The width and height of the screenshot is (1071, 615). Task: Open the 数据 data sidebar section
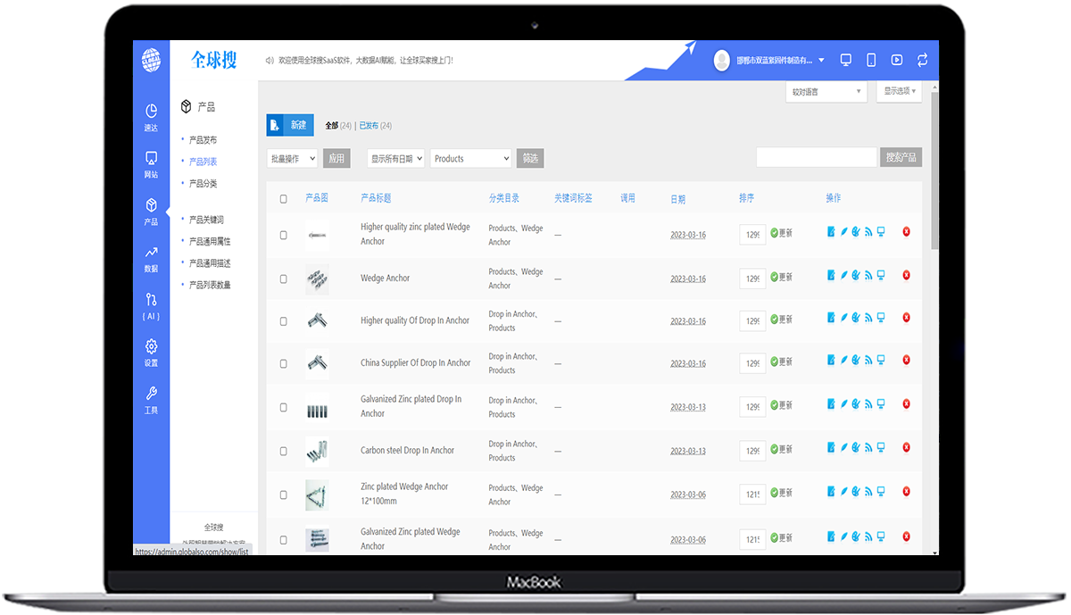click(x=151, y=258)
